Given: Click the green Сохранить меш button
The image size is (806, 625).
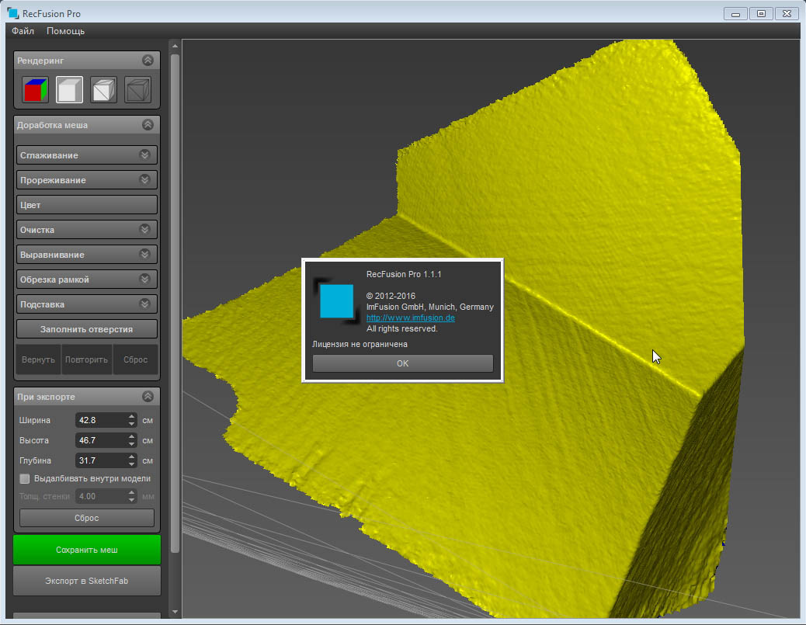Looking at the screenshot, I should tap(87, 550).
